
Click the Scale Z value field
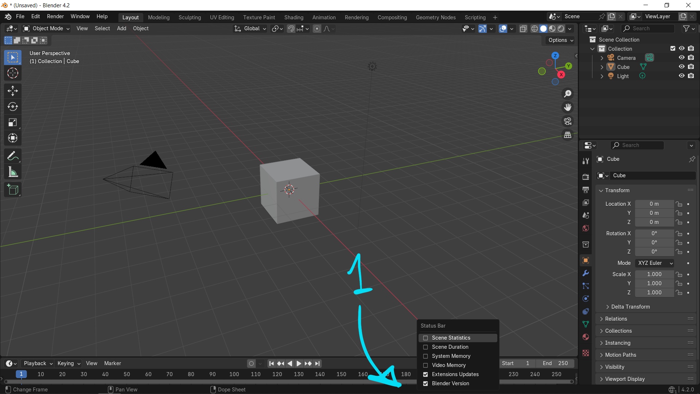[x=654, y=293]
